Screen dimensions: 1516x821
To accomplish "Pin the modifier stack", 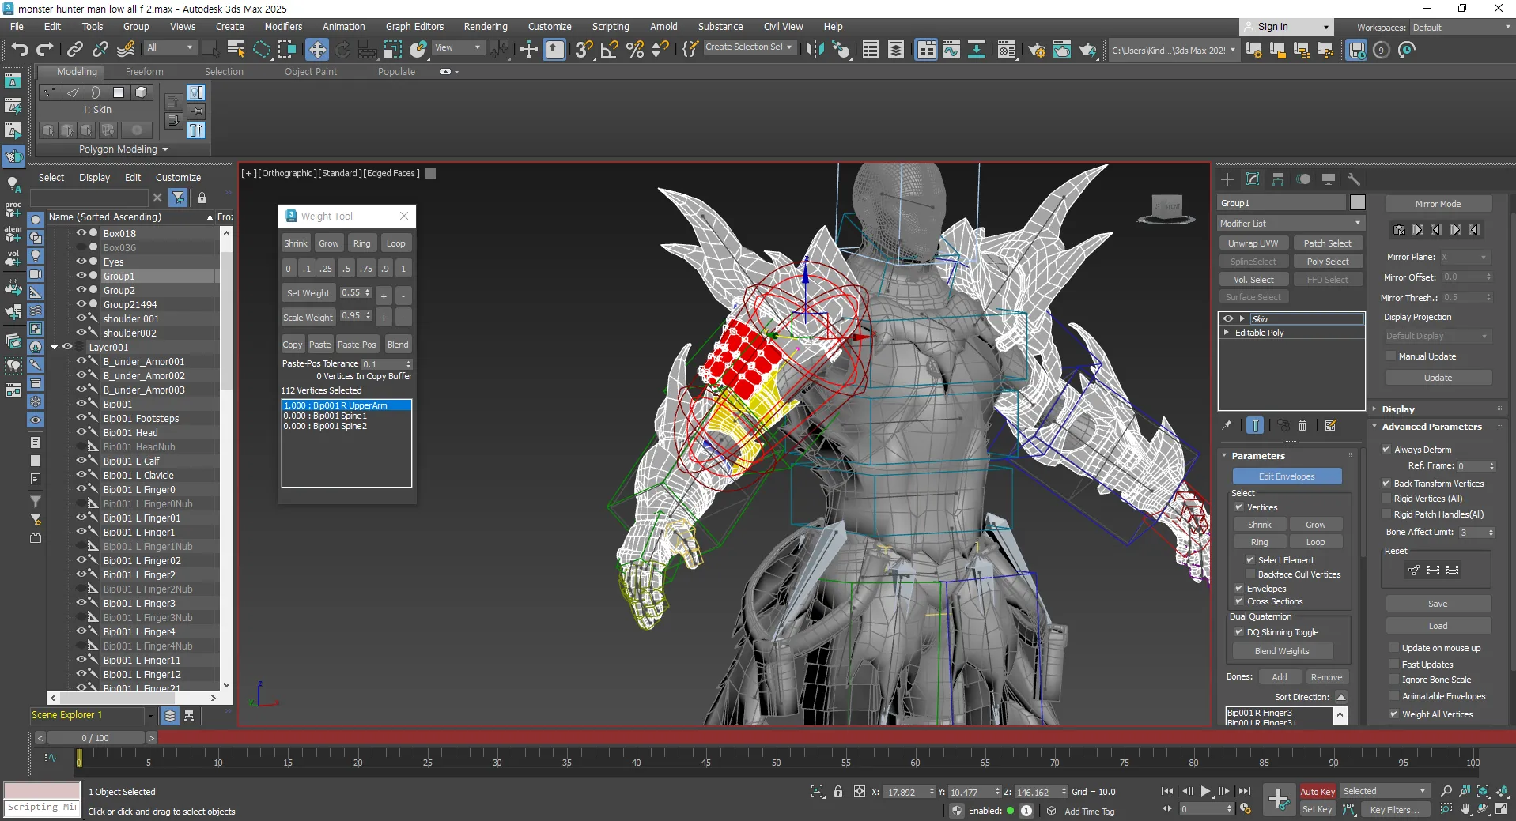I will (x=1227, y=425).
